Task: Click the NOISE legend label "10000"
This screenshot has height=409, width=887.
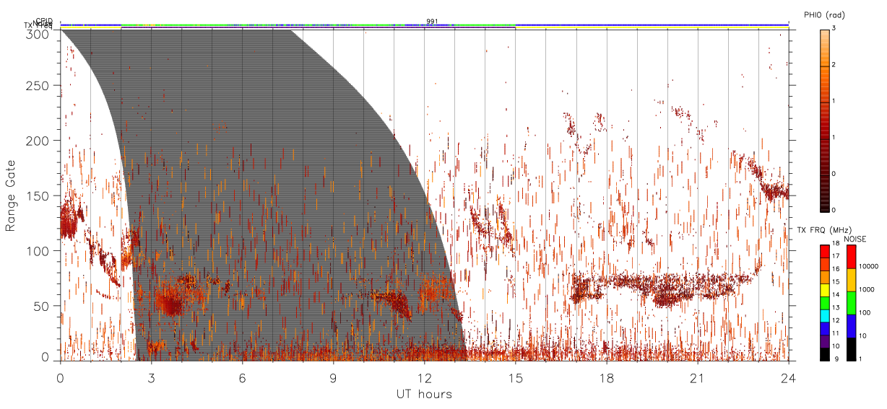Action: [x=869, y=266]
